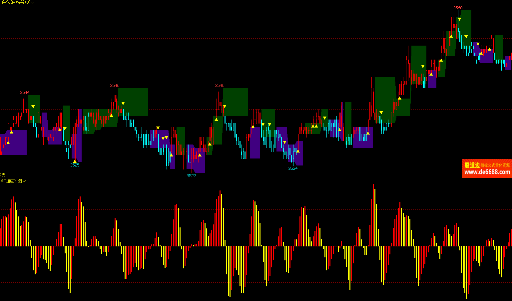Pick yellow down arrow beneath the right 3546 peak
This screenshot has height=301, width=512.
click(x=225, y=106)
